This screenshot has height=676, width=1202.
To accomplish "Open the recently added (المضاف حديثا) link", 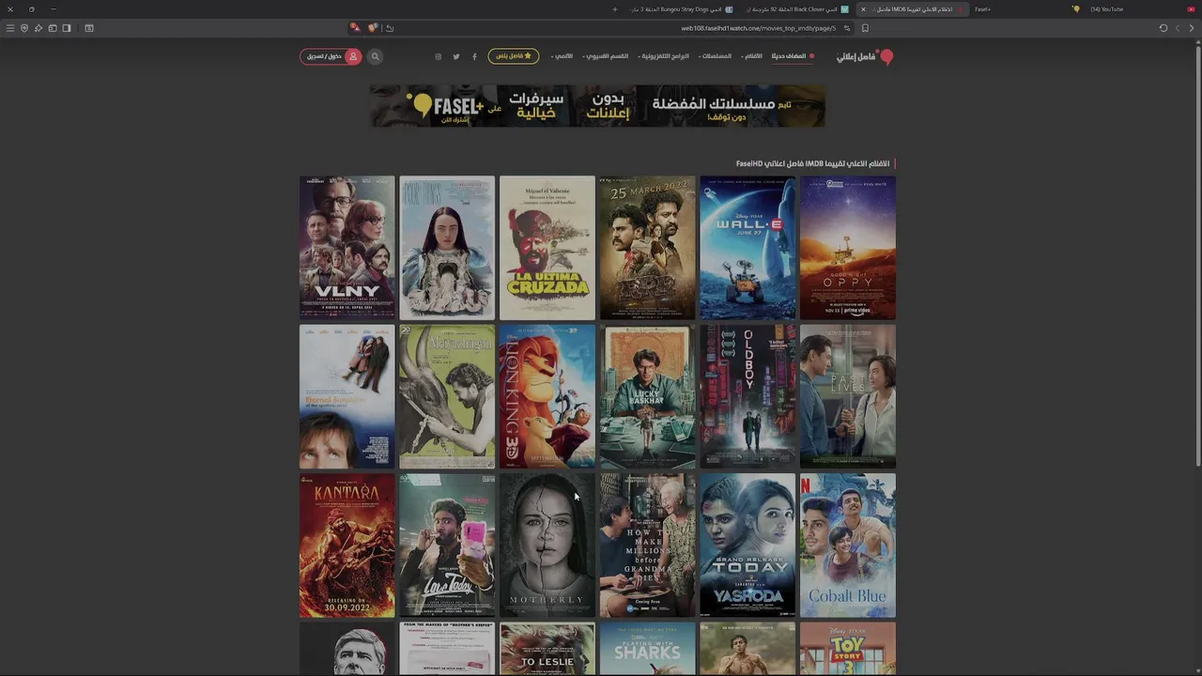I will pyautogui.click(x=793, y=56).
